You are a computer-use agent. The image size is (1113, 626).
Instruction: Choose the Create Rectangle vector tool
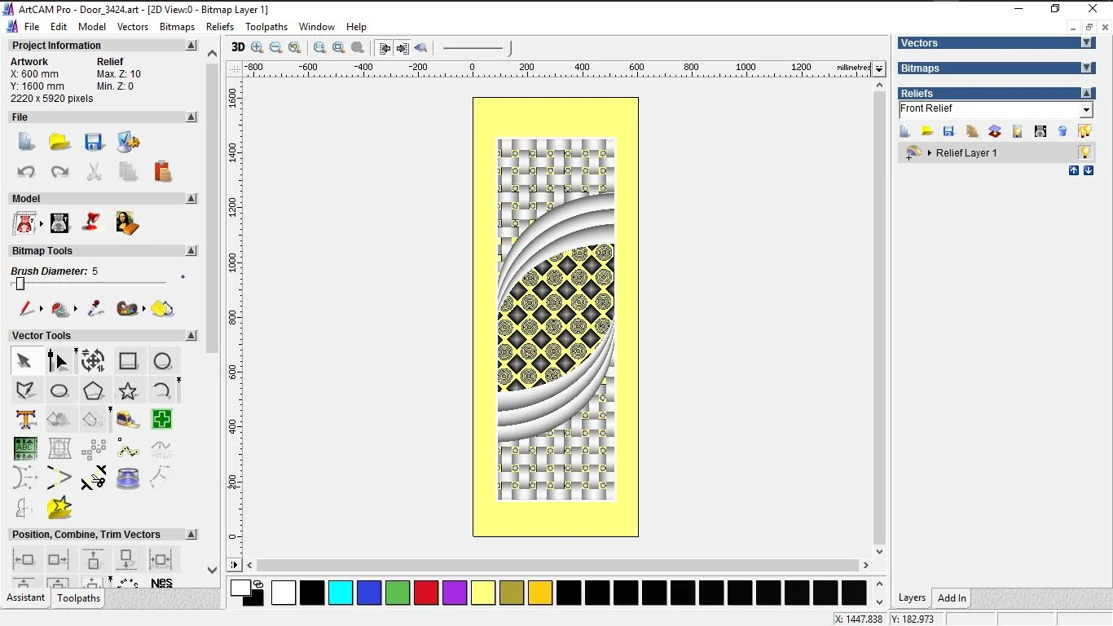pos(128,361)
